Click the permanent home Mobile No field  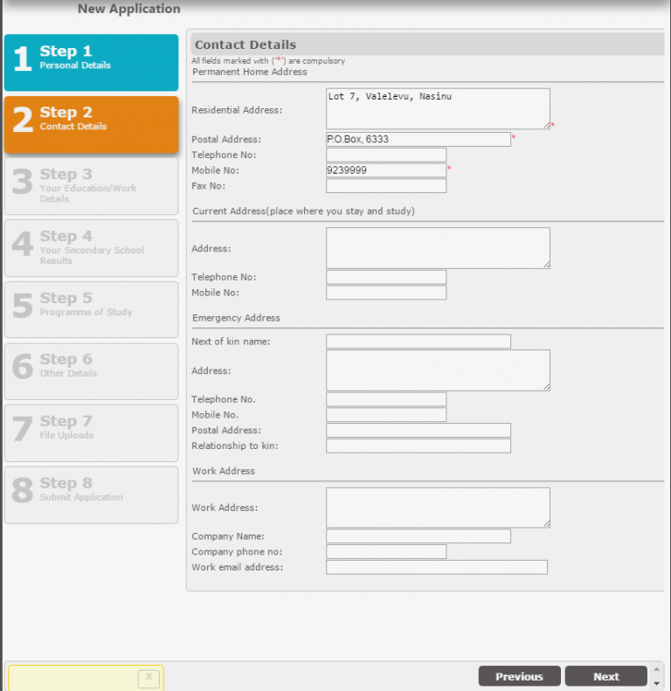point(385,170)
